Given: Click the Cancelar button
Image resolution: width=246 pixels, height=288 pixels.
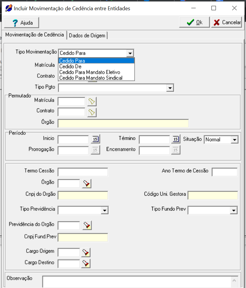Looking at the screenshot, I should 227,23.
